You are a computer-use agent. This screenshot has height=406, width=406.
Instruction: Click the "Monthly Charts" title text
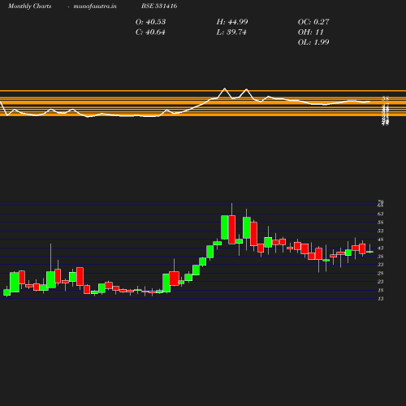point(29,6)
